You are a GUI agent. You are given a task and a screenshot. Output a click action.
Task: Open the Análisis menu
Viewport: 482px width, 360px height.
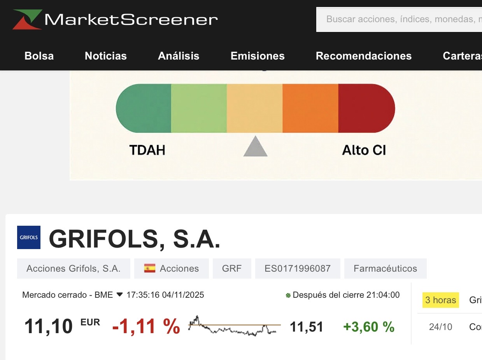coord(178,56)
